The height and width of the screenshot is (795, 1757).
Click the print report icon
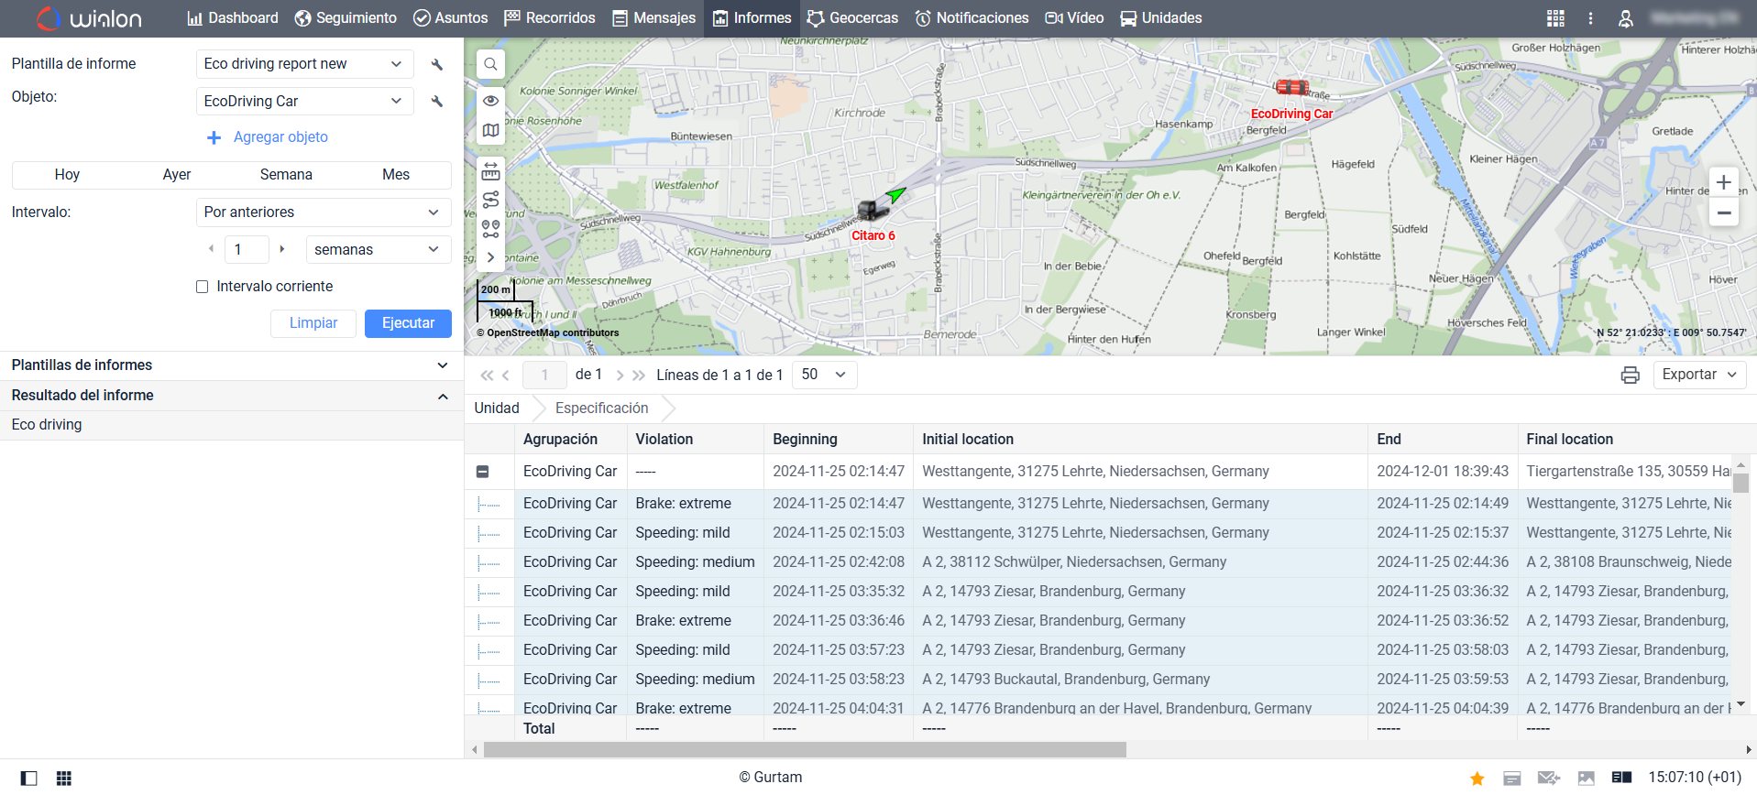pyautogui.click(x=1630, y=375)
